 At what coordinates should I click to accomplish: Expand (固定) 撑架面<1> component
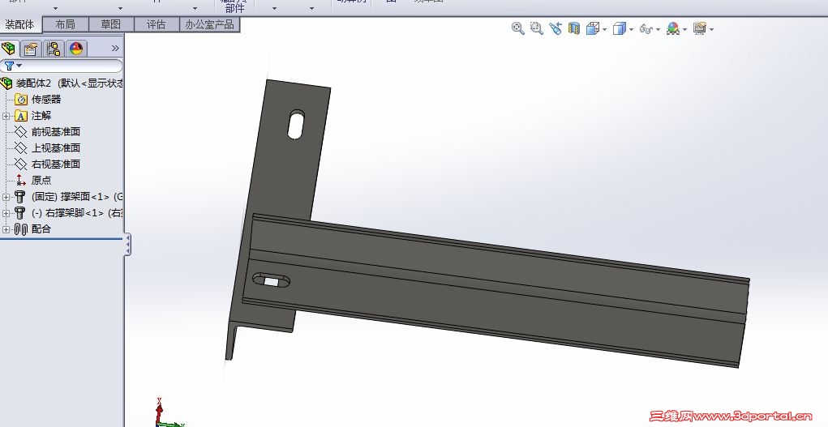click(x=6, y=197)
